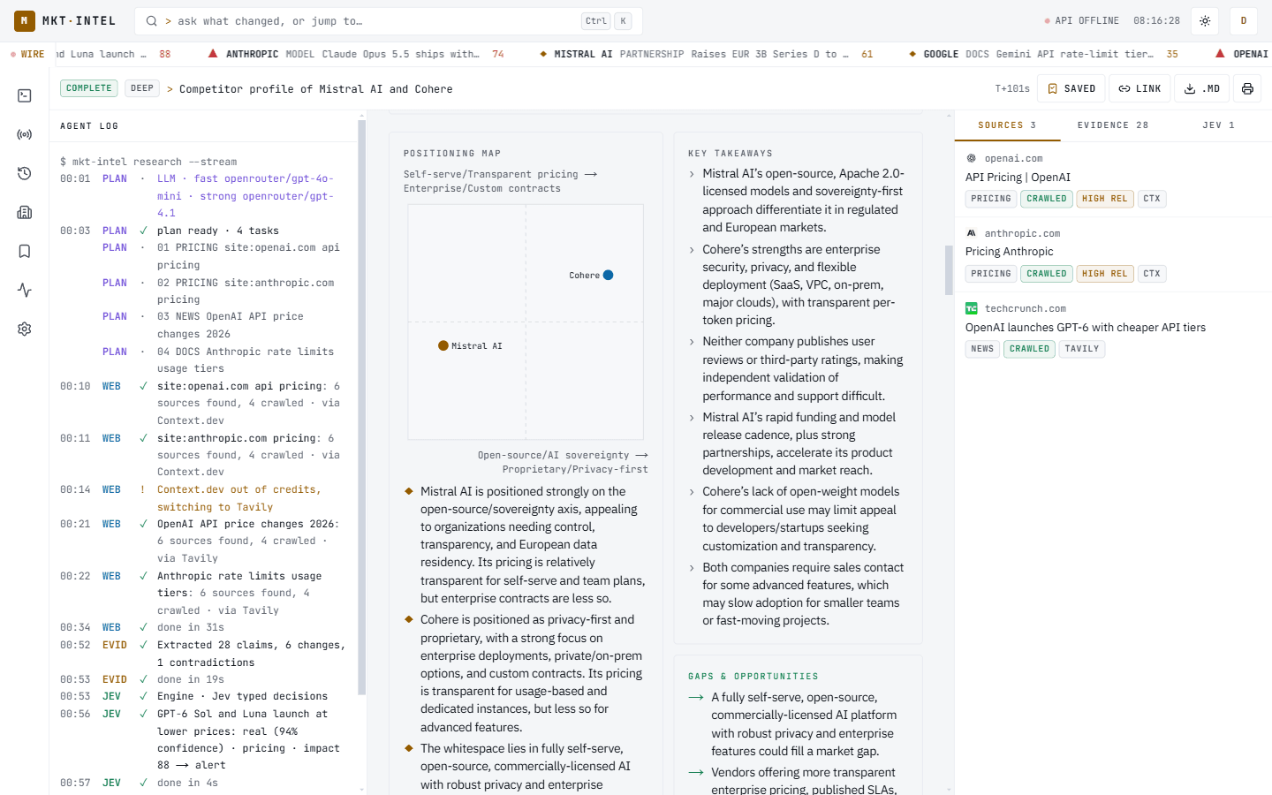Viewport: 1272px width, 795px height.
Task: Download the report as .MD
Action: coord(1201,88)
